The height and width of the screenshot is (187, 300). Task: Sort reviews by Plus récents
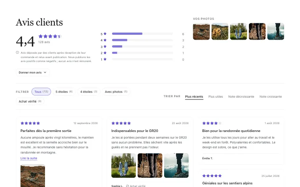pos(194,96)
